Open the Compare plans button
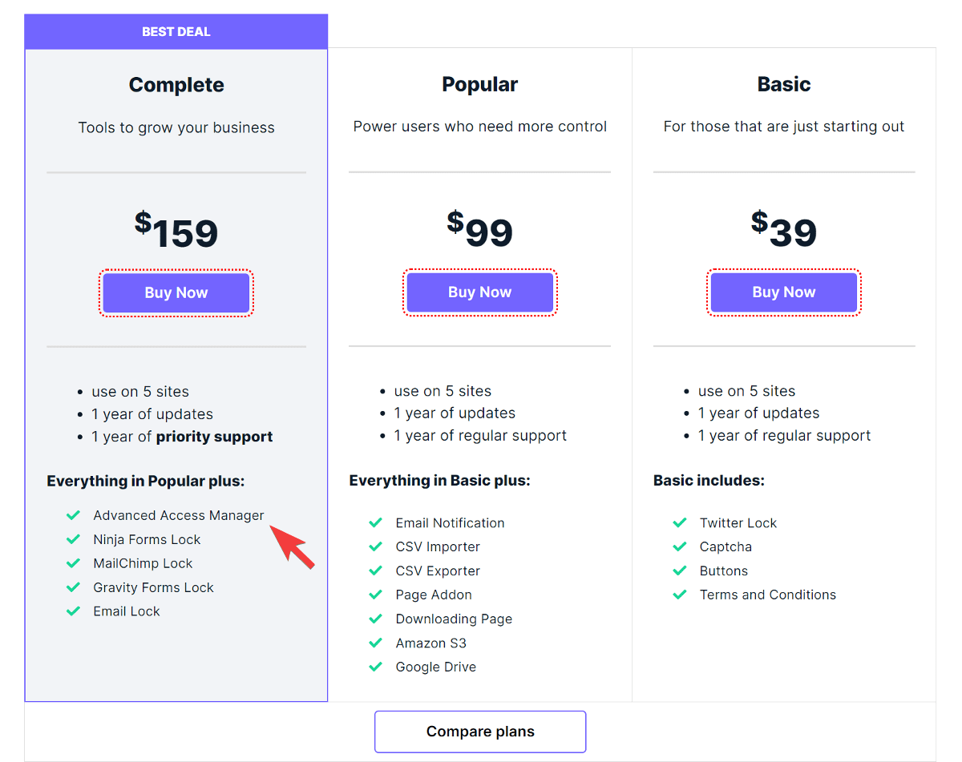The image size is (962, 762). (x=480, y=732)
